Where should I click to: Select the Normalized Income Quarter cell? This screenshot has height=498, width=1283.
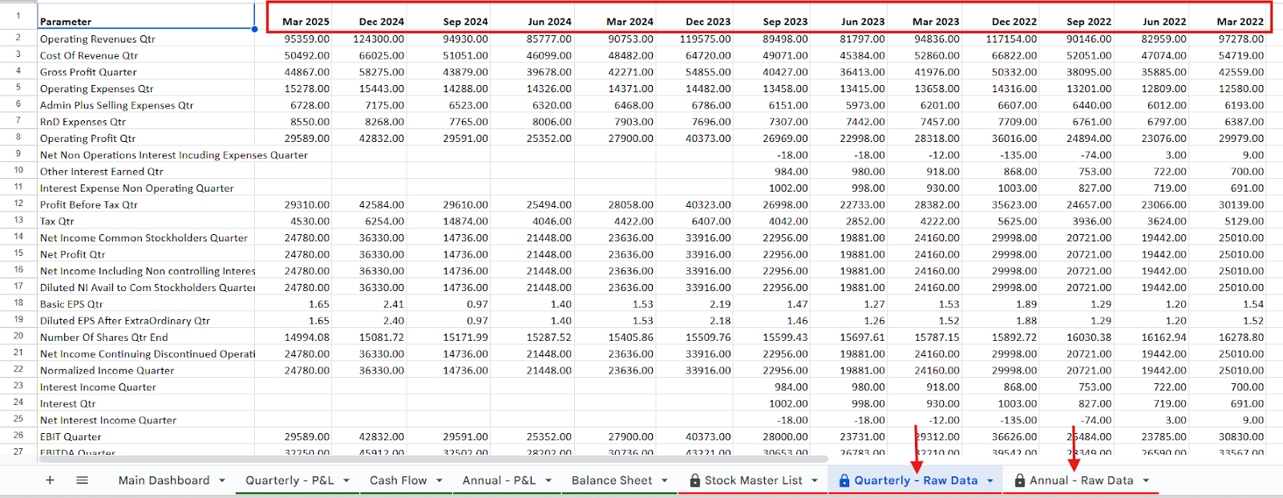click(146, 370)
